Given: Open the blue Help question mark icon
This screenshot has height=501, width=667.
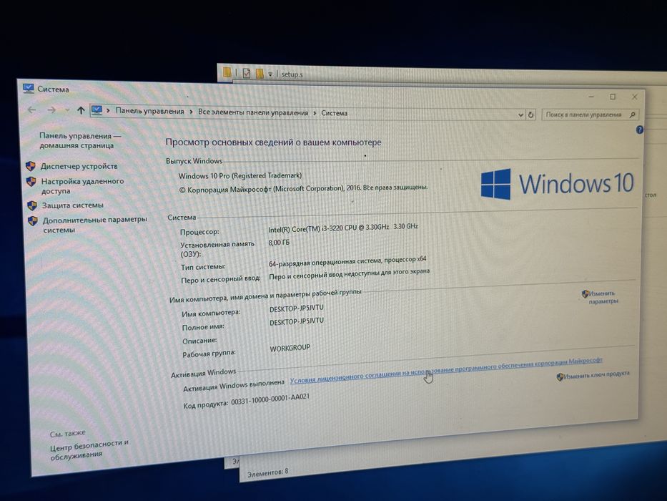Looking at the screenshot, I should coord(639,130).
